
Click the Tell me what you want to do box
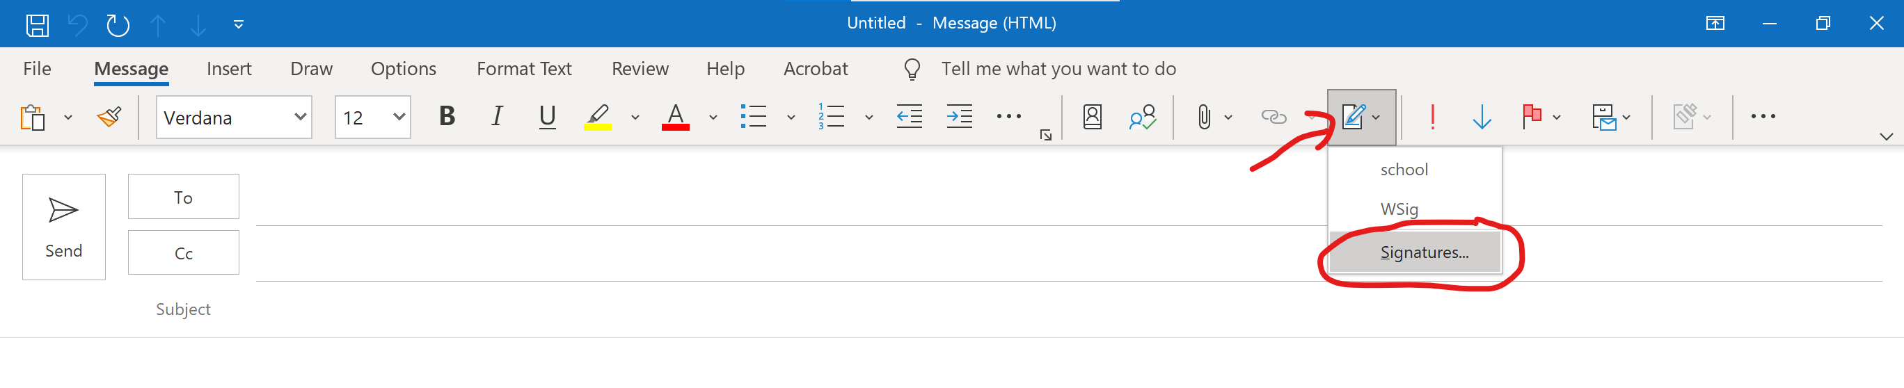click(x=1058, y=69)
